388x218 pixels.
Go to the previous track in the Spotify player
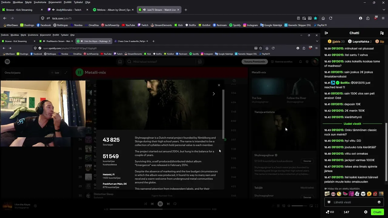click(152, 204)
